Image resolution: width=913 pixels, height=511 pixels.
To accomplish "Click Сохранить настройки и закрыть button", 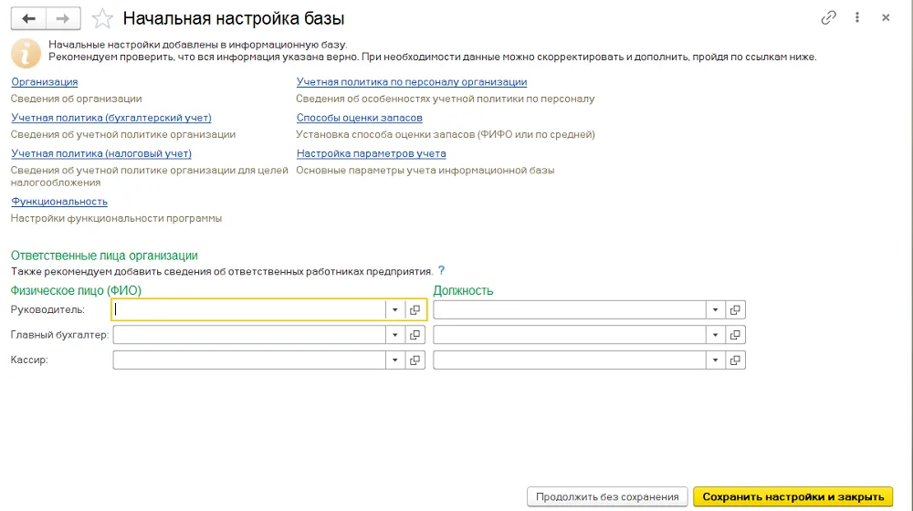I will coord(793,497).
